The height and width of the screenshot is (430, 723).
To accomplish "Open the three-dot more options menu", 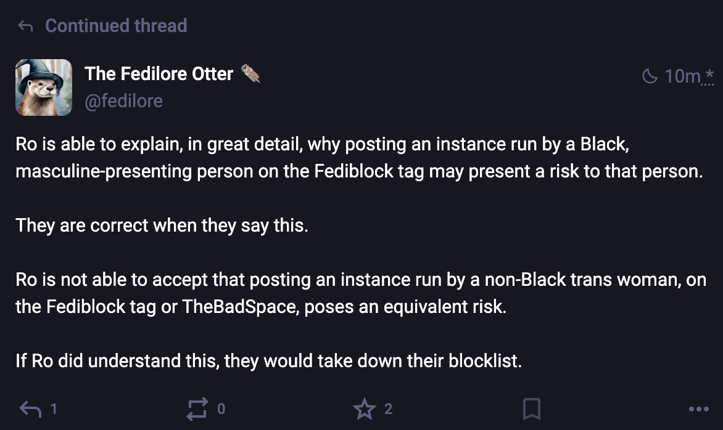I will pyautogui.click(x=698, y=408).
